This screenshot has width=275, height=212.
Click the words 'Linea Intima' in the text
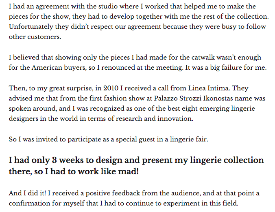(209, 88)
